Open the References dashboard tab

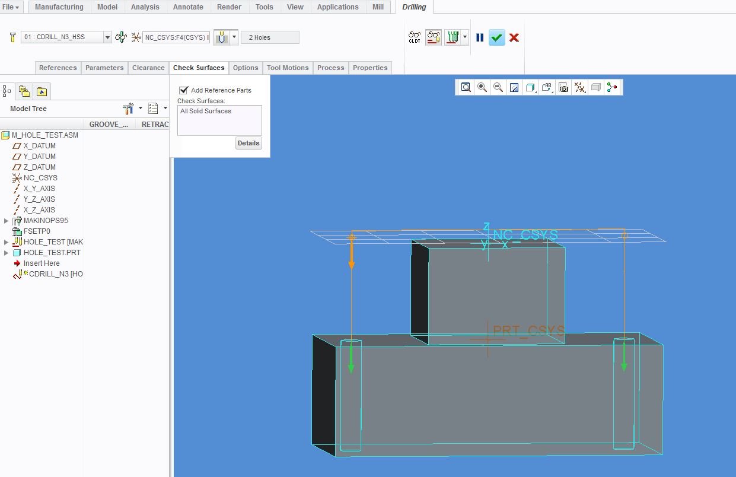(x=58, y=68)
